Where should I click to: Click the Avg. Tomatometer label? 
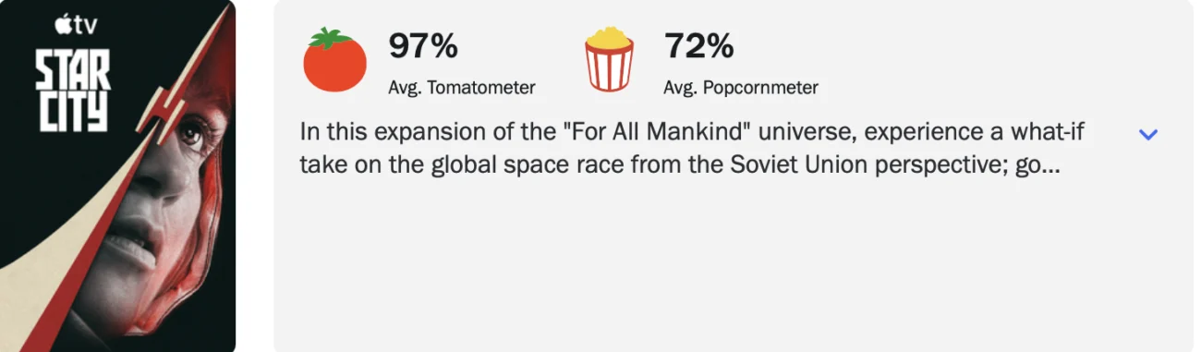(x=462, y=88)
